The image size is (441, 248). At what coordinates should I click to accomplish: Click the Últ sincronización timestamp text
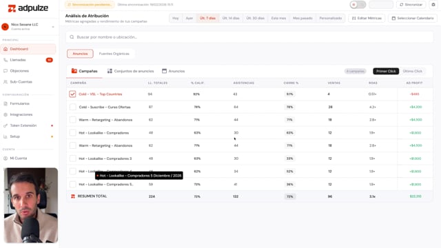click(x=145, y=5)
